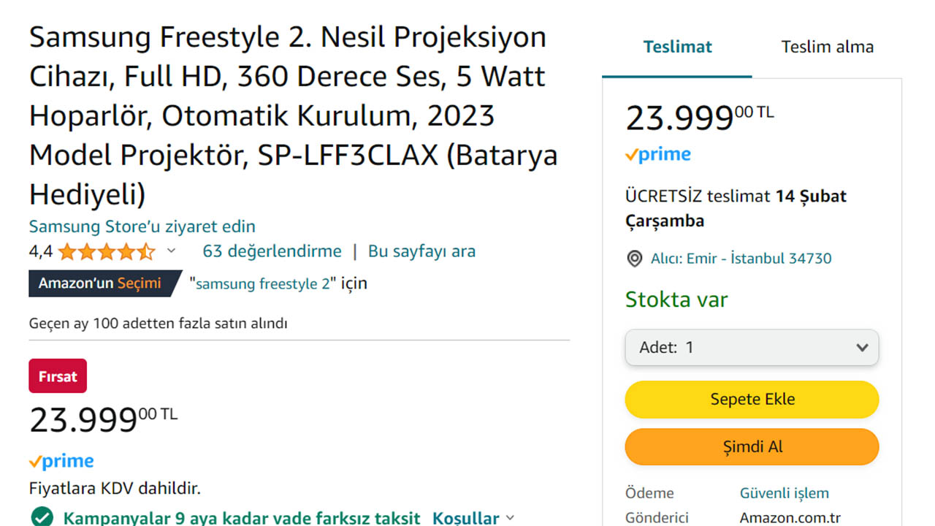This screenshot has height=526, width=935.
Task: Click the green campaign checkmark icon
Action: pos(42,518)
